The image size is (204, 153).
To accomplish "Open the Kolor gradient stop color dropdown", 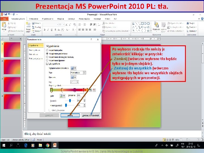I will [x=62, y=96].
